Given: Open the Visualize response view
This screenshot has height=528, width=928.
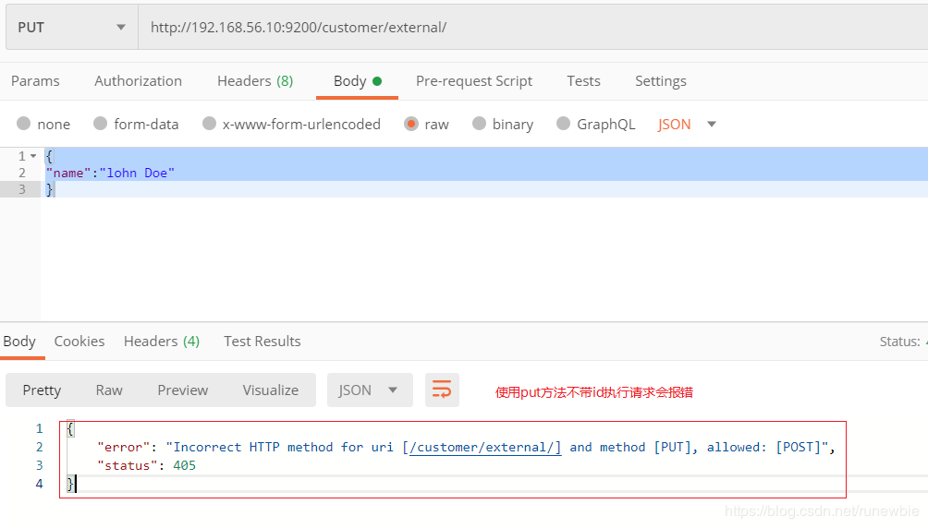Looking at the screenshot, I should (x=271, y=390).
